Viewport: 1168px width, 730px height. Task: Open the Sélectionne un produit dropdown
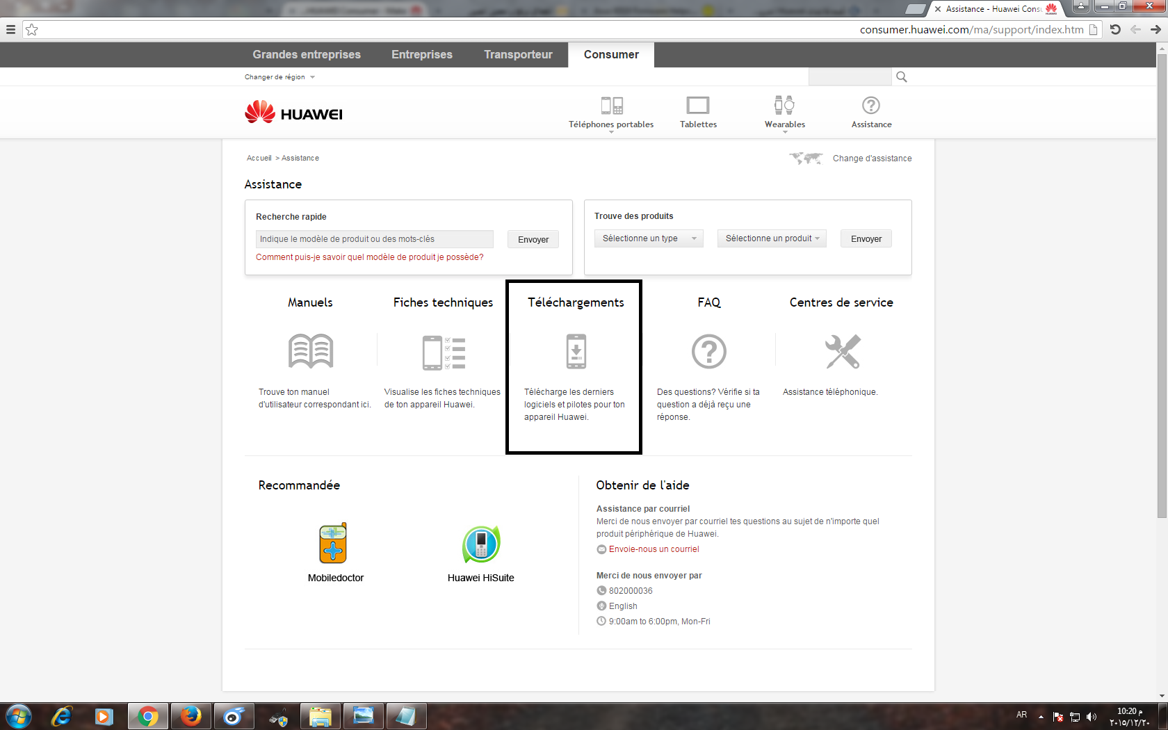click(772, 238)
